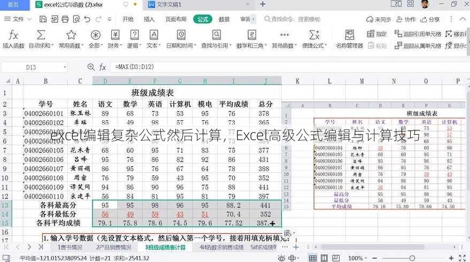
Task: Switch to page break preview icon
Action: tap(336, 258)
